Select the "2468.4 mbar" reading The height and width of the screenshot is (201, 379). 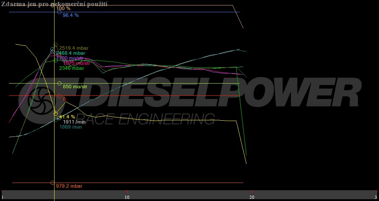click(71, 53)
